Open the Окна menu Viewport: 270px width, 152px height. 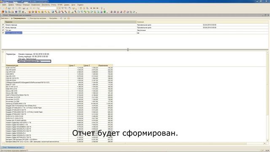(x=73, y=5)
